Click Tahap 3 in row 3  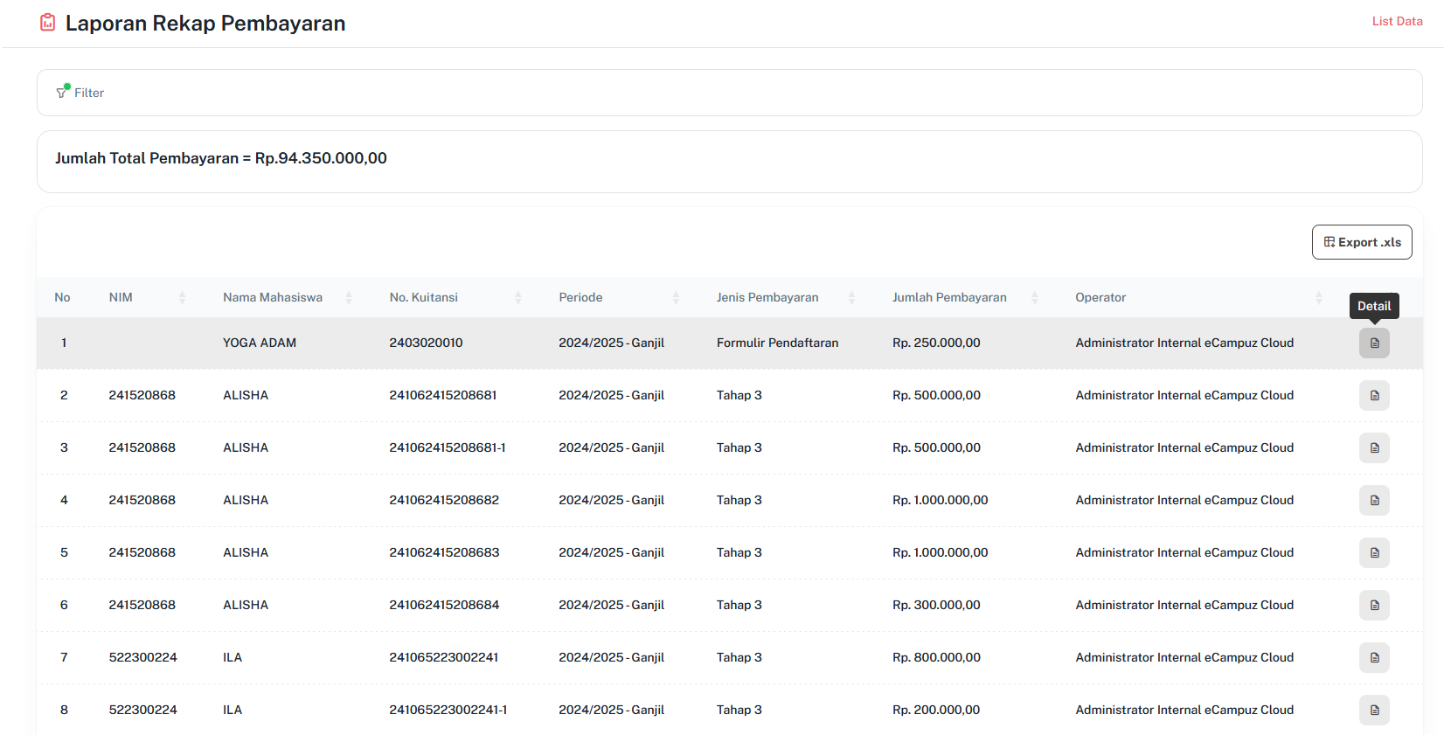pos(739,447)
